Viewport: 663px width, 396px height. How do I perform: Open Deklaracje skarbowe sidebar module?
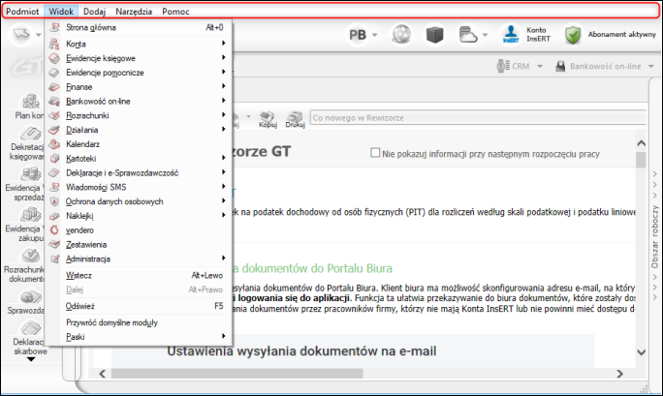tap(30, 338)
